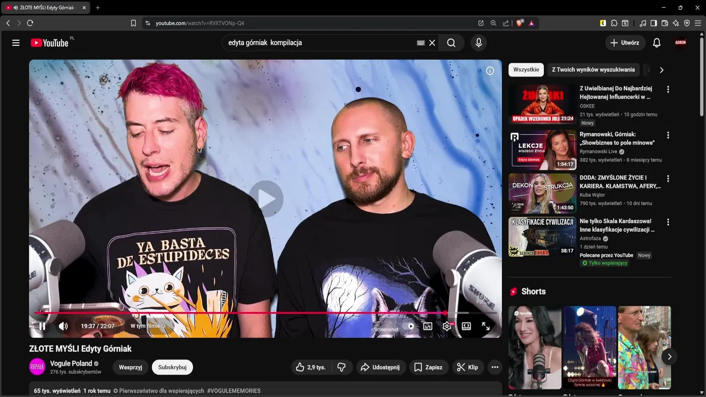706x397 pixels.
Task: Open the Vogule Poland channel avatar
Action: (x=38, y=367)
